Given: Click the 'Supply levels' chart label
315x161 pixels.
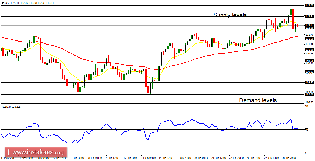Looking at the screenshot, I should pyautogui.click(x=230, y=15).
